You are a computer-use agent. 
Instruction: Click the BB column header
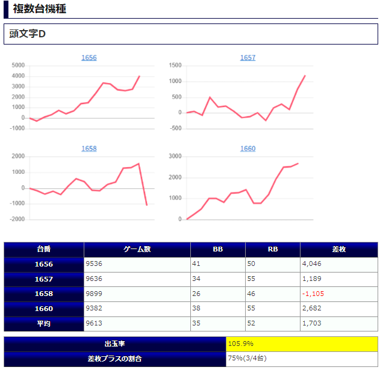click(218, 250)
